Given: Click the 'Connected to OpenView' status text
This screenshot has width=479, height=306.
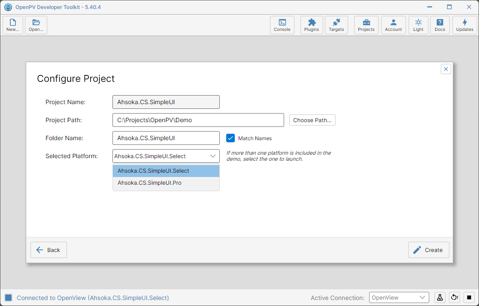Looking at the screenshot, I should click(93, 298).
